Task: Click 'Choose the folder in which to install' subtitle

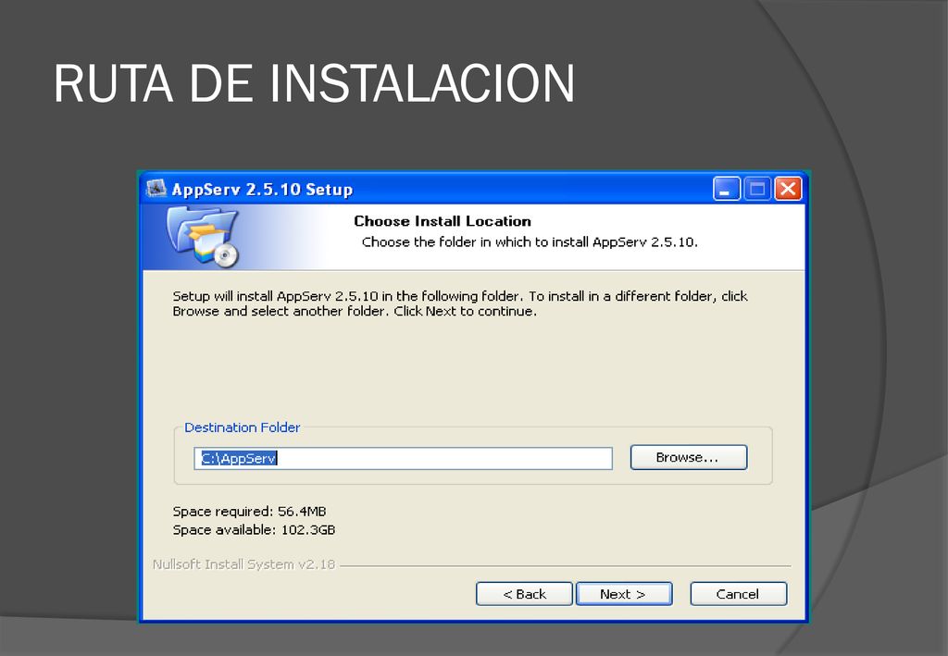Action: (530, 242)
